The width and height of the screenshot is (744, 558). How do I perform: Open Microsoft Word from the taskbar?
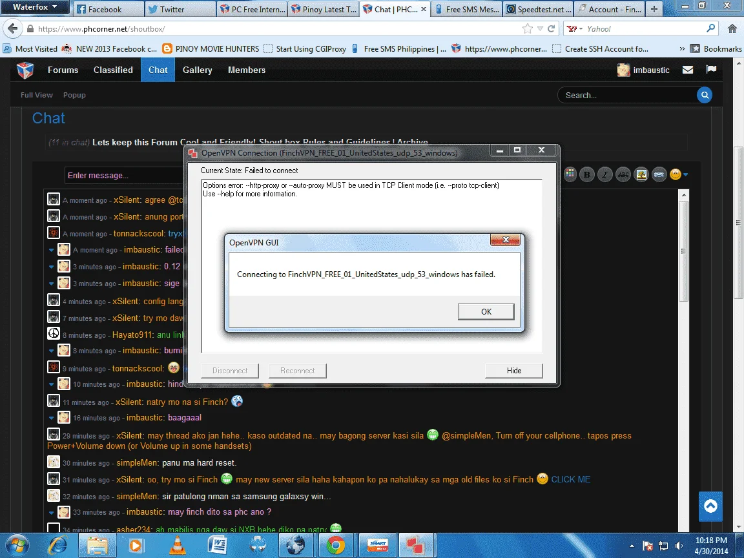pyautogui.click(x=217, y=546)
